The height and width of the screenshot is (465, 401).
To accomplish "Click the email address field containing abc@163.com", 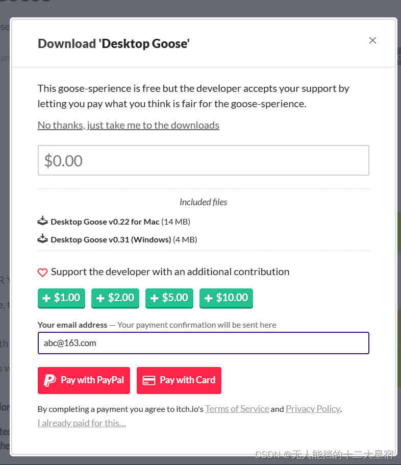I will 204,343.
